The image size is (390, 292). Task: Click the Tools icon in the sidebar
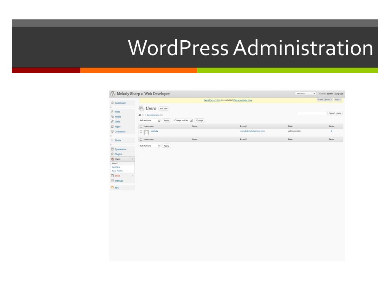click(x=112, y=176)
